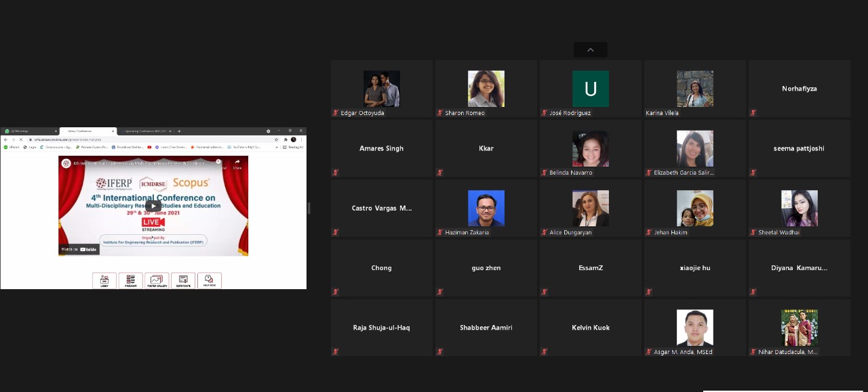This screenshot has width=868, height=392.
Task: Expand the bookmarks bar overflow chevron
Action: [x=277, y=147]
